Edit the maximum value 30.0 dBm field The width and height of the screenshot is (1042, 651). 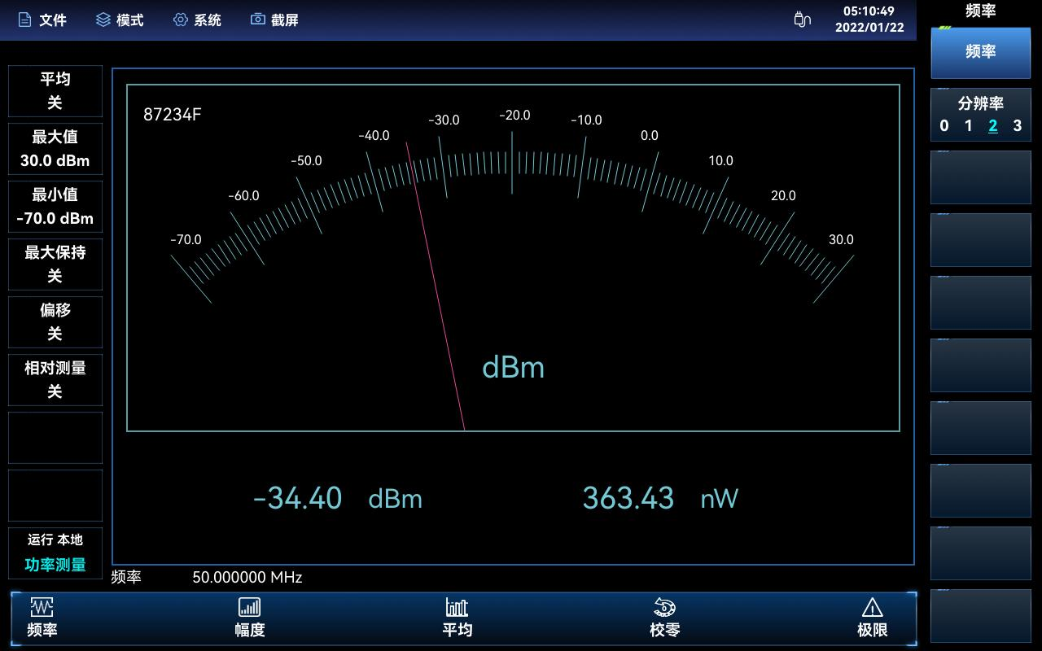point(55,149)
